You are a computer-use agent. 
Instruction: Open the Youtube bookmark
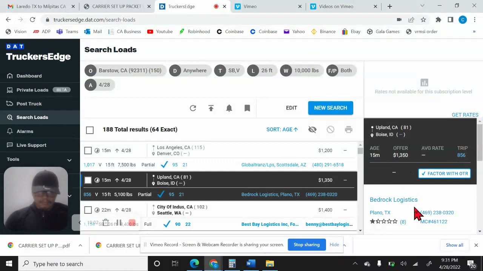coord(160,32)
